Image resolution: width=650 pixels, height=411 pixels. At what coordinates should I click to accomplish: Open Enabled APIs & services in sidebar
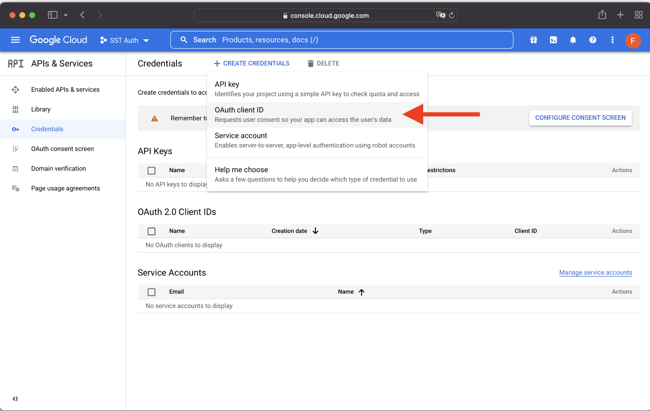63,89
